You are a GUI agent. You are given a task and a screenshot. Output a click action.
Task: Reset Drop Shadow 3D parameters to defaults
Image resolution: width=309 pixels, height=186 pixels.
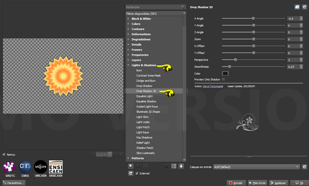point(304,7)
